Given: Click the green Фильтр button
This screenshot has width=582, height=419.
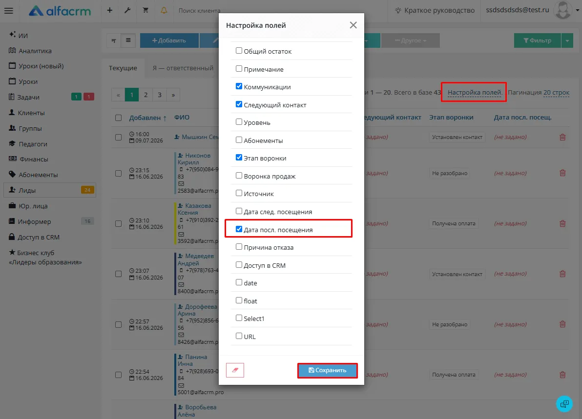Looking at the screenshot, I should 538,40.
